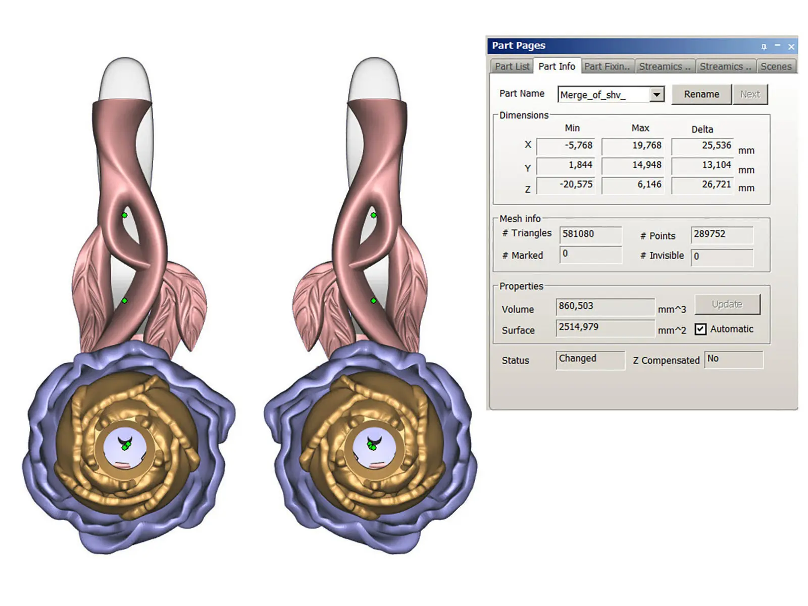Close the Part Pages panel

tap(791, 46)
